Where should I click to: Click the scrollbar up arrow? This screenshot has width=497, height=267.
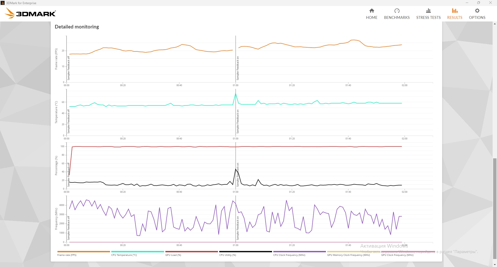495,24
